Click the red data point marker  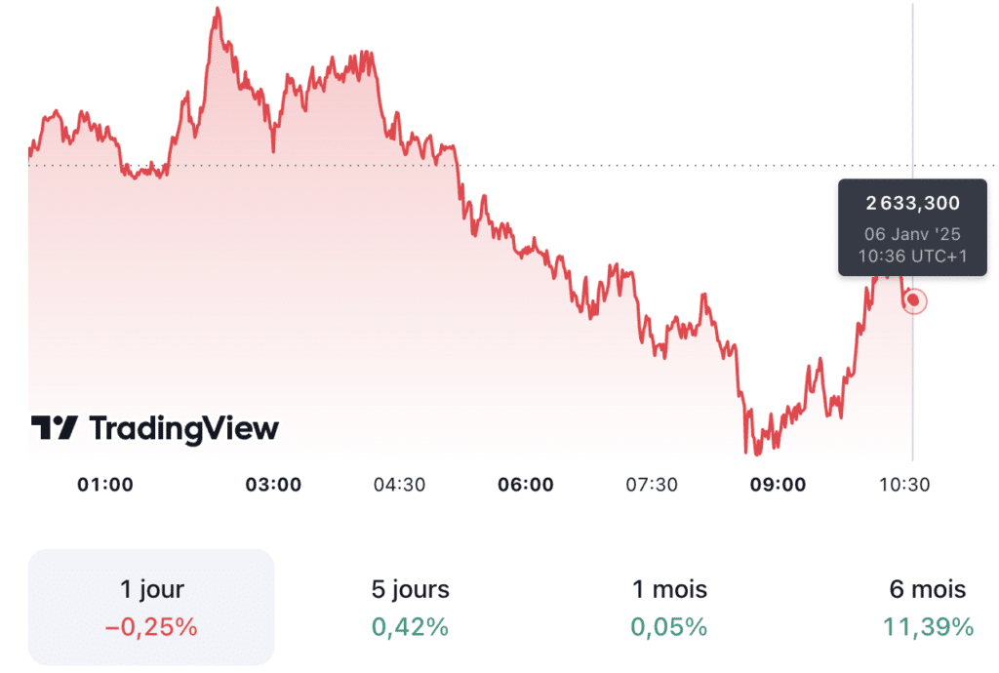(913, 300)
